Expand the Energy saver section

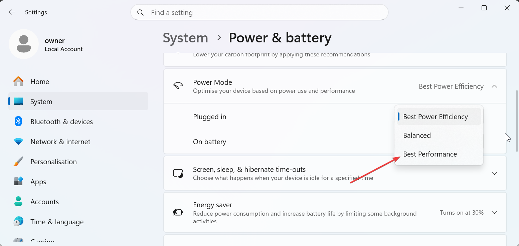494,213
